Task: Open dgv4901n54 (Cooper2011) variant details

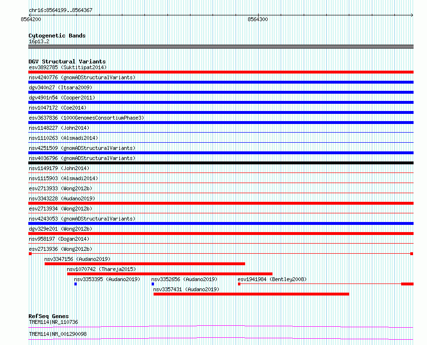Action: 62,98
